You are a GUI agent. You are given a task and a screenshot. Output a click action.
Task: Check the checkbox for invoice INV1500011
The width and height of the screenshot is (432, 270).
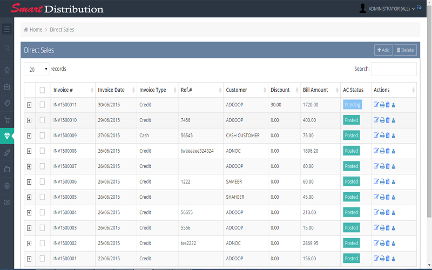click(42, 105)
